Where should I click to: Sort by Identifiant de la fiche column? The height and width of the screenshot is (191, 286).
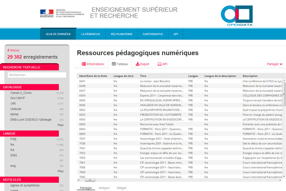[93, 76]
